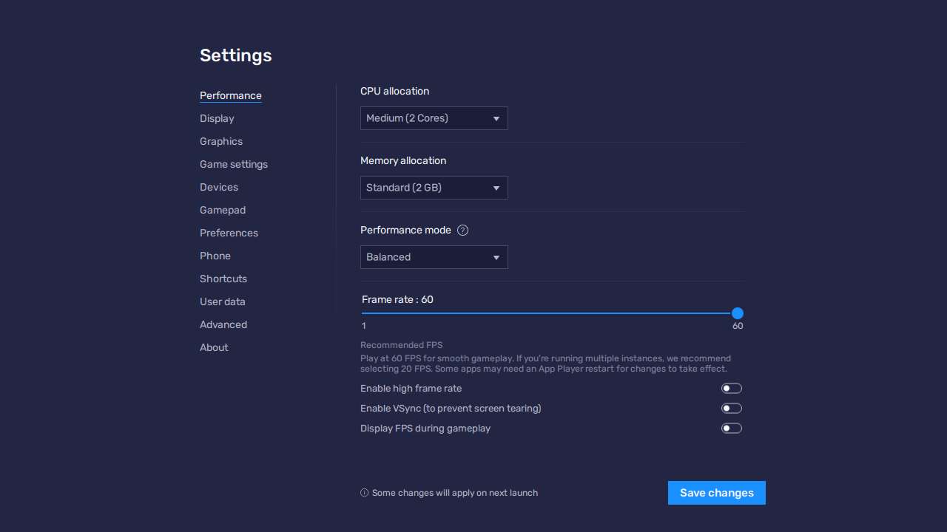This screenshot has height=532, width=947.
Task: Click the info icon beside changes notice
Action: (x=364, y=492)
